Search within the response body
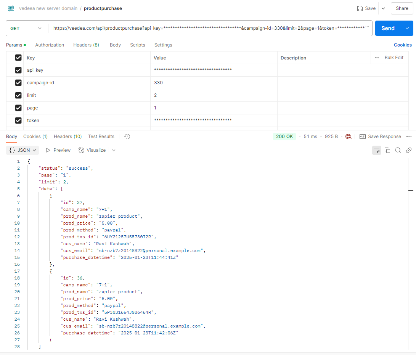416x355 pixels. click(398, 151)
